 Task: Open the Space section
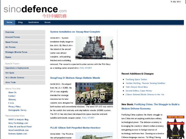point(24,57)
